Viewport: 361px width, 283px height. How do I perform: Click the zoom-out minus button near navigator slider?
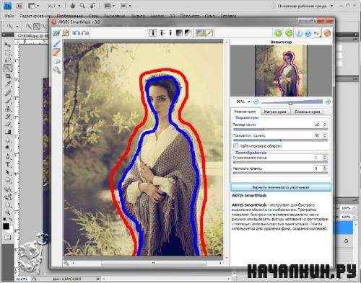point(256,102)
